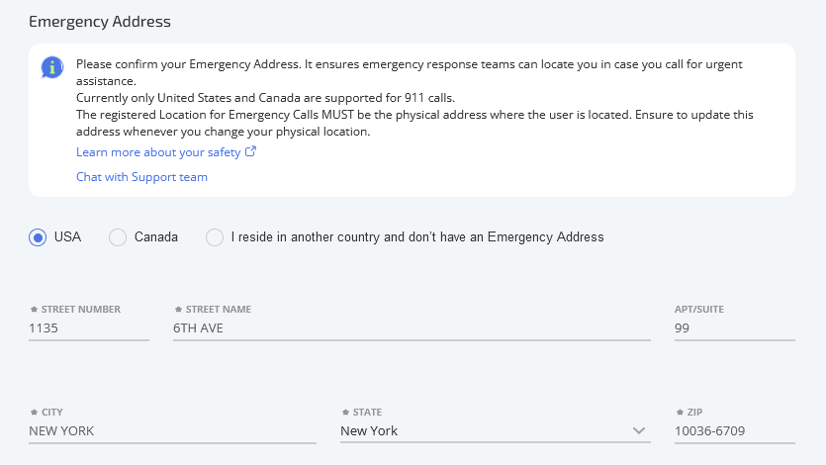The height and width of the screenshot is (465, 826).
Task: Click the external link icon after safety
Action: click(x=250, y=151)
